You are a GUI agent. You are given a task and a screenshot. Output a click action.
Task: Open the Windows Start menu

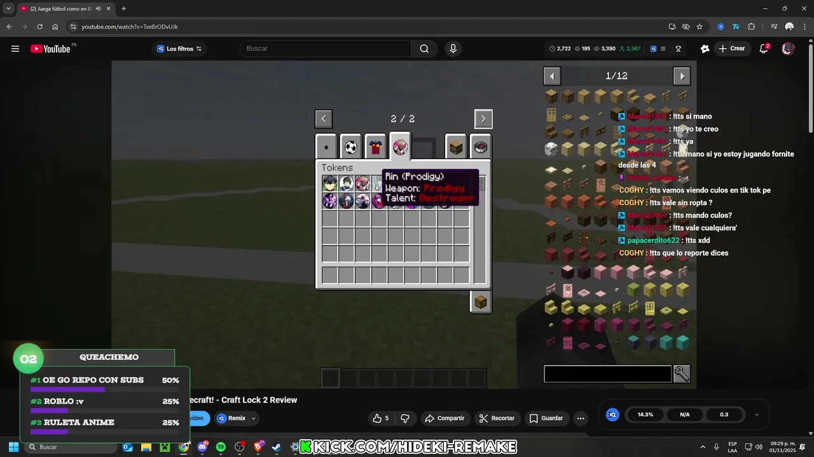coord(13,447)
